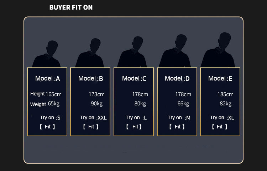The height and width of the screenshot is (171, 267).
Task: Select Model C silhouette figure
Action: (x=132, y=52)
